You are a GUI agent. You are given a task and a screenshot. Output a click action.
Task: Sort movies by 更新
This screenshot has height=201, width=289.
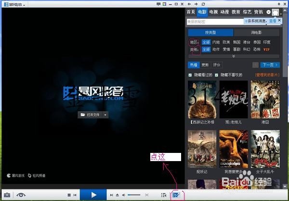[205, 65]
